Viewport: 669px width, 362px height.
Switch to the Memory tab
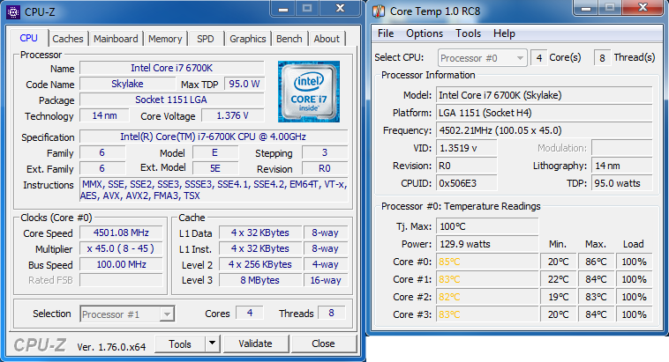point(165,39)
